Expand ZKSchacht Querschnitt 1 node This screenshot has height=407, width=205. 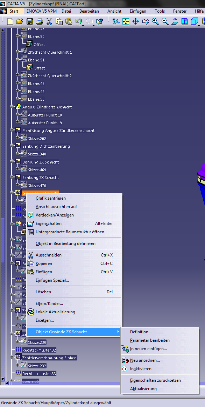[x=17, y=51]
